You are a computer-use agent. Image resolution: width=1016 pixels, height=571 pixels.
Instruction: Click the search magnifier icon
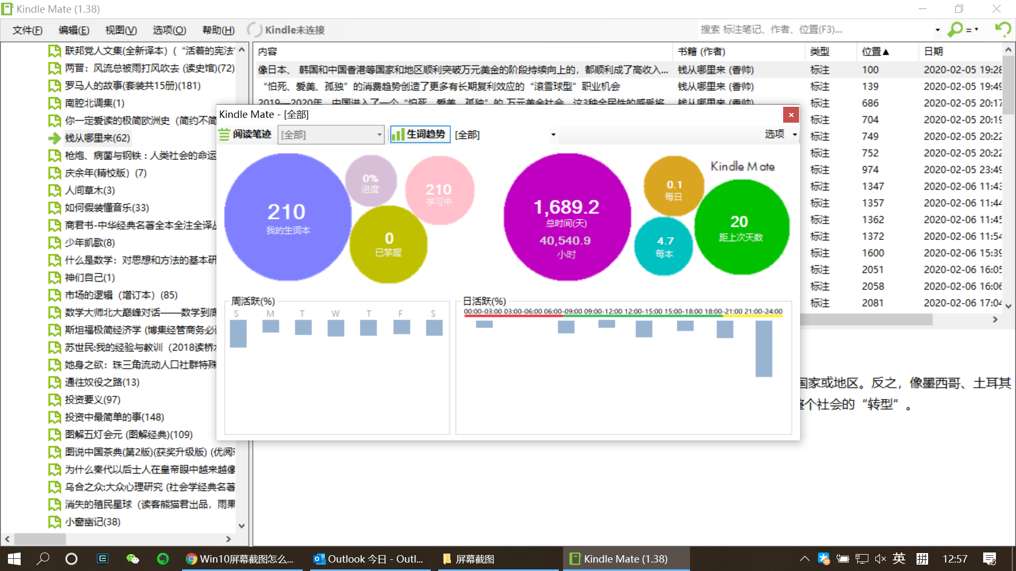coord(956,30)
